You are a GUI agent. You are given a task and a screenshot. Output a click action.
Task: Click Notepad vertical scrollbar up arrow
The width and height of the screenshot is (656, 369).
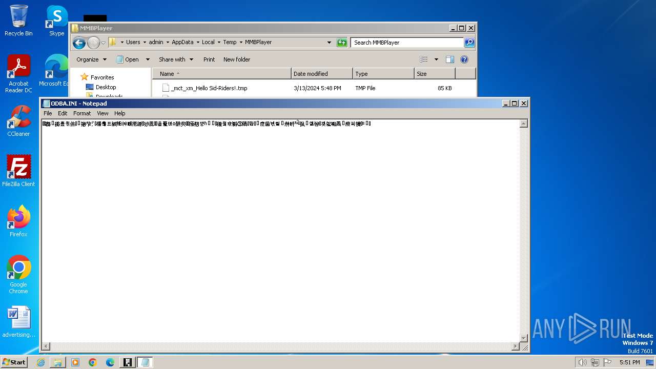click(523, 124)
